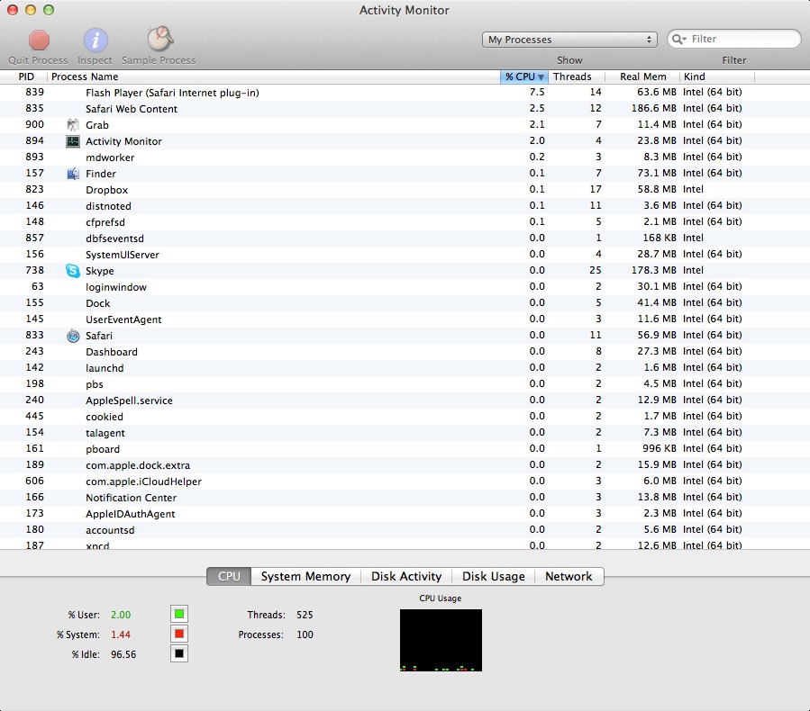Select the AppleSpell.service process row
Image resolution: width=810 pixels, height=711 pixels.
(405, 400)
